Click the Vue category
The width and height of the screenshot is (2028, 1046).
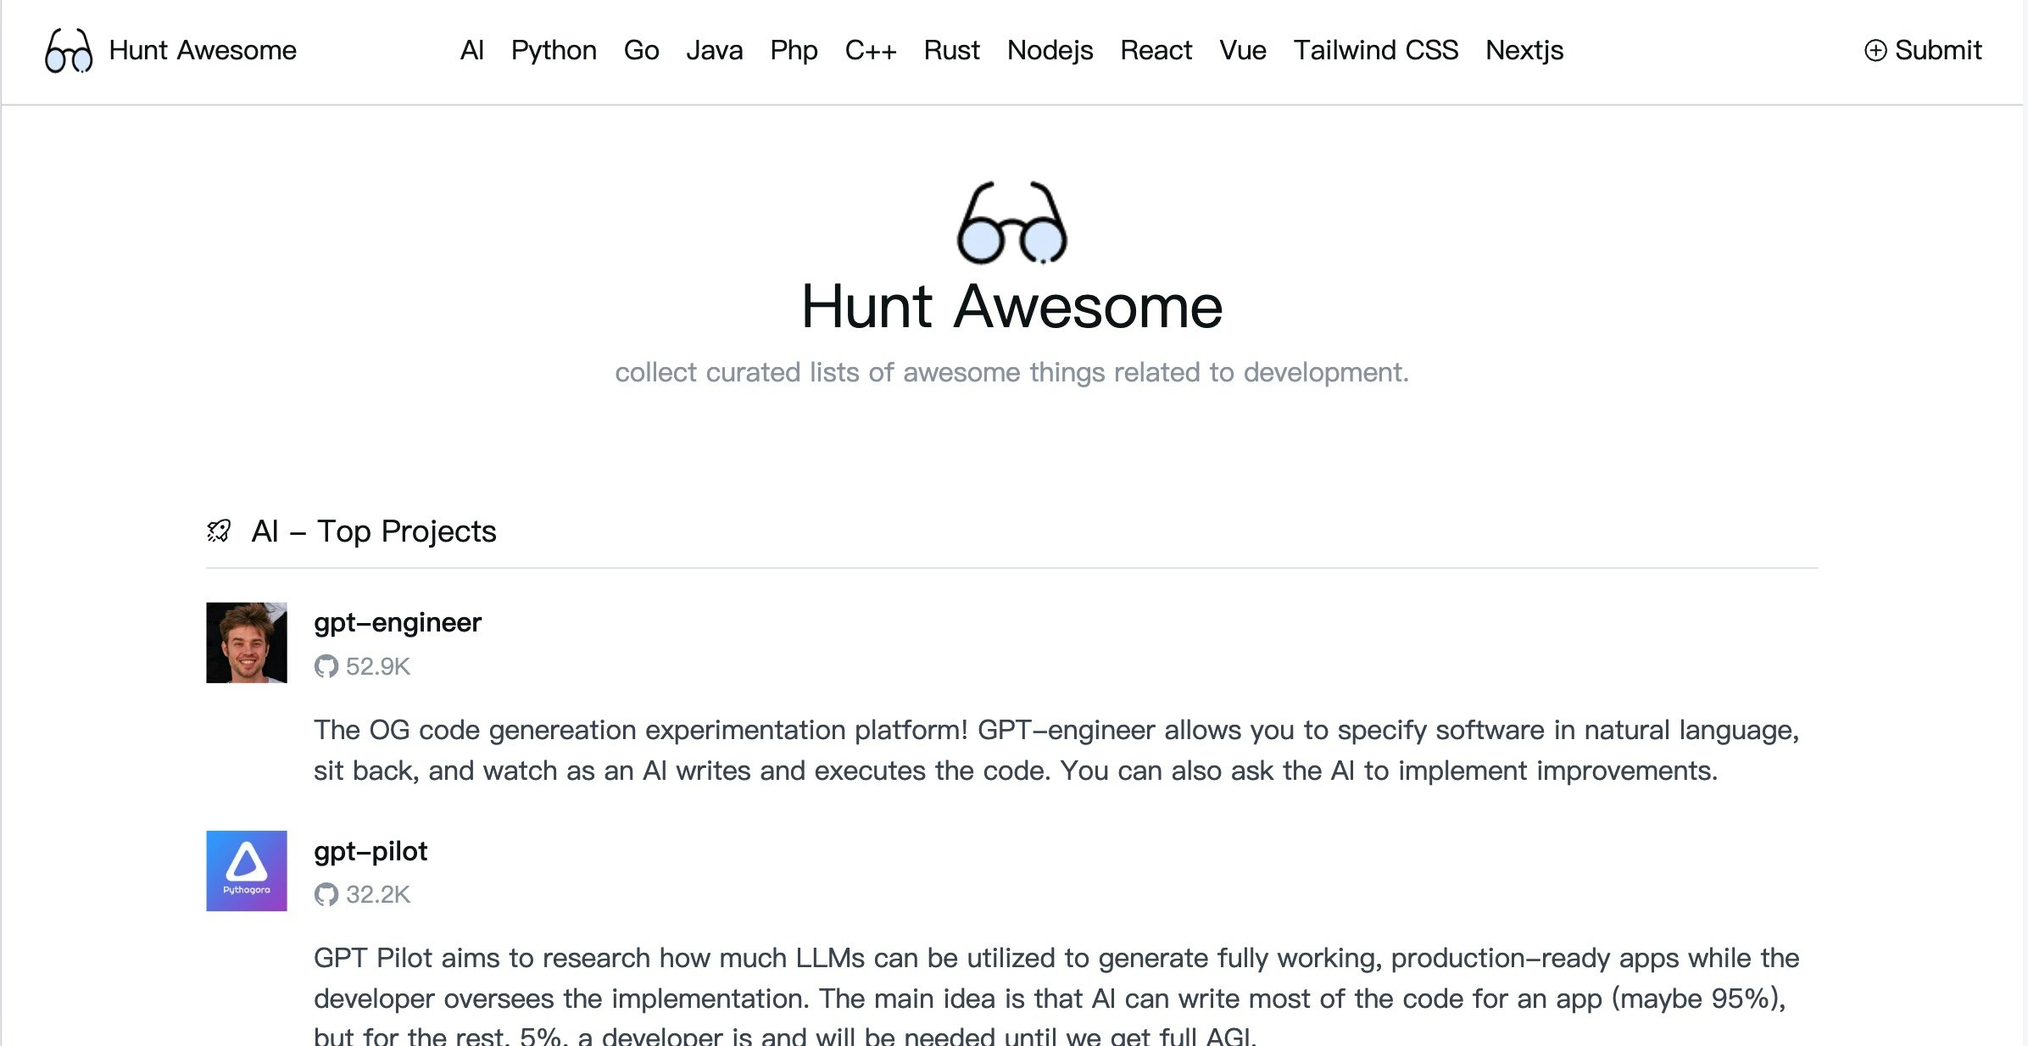pyautogui.click(x=1242, y=51)
